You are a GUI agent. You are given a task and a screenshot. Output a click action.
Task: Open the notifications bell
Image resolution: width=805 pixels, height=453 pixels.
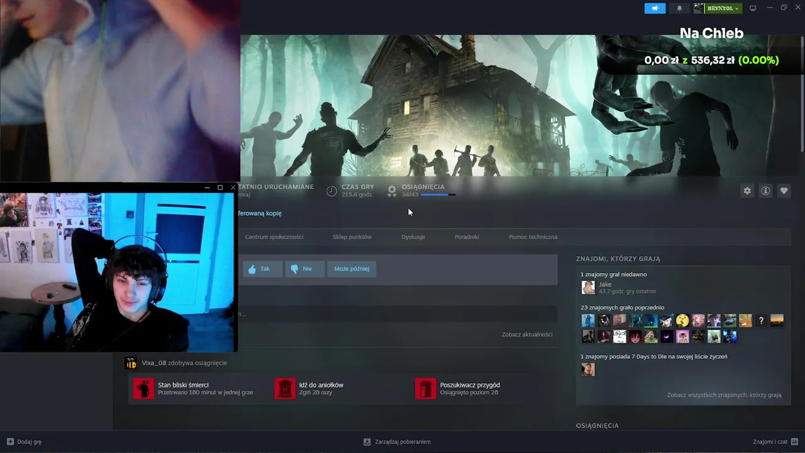[679, 8]
